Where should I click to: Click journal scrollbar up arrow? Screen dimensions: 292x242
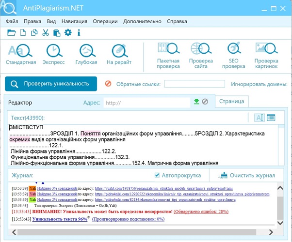coord(280,188)
